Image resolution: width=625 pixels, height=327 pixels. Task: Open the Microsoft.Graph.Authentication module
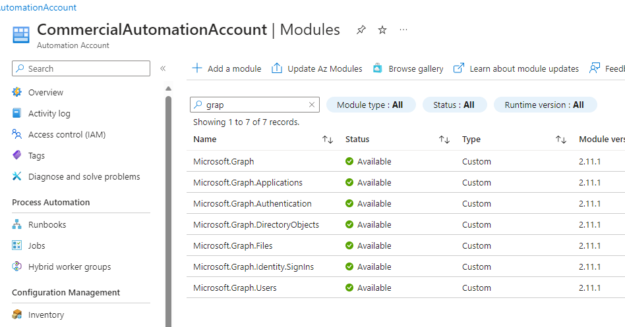click(x=253, y=203)
